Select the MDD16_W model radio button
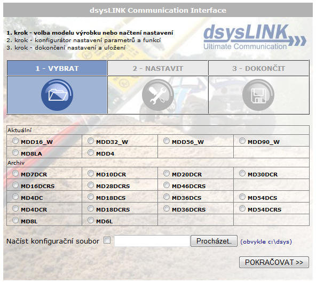Screen dimensions: 316x283 click(x=15, y=141)
